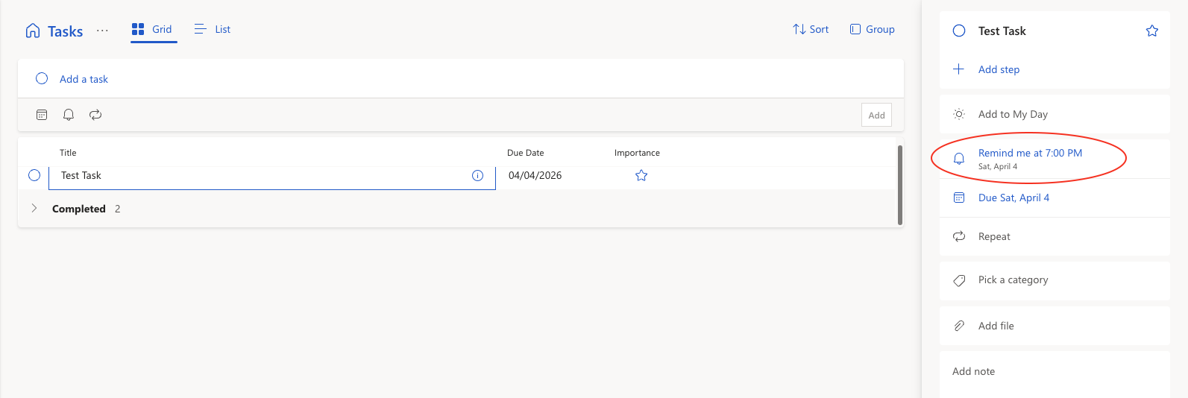Click the plus icon beside Add step
The image size is (1188, 398).
[x=959, y=69]
